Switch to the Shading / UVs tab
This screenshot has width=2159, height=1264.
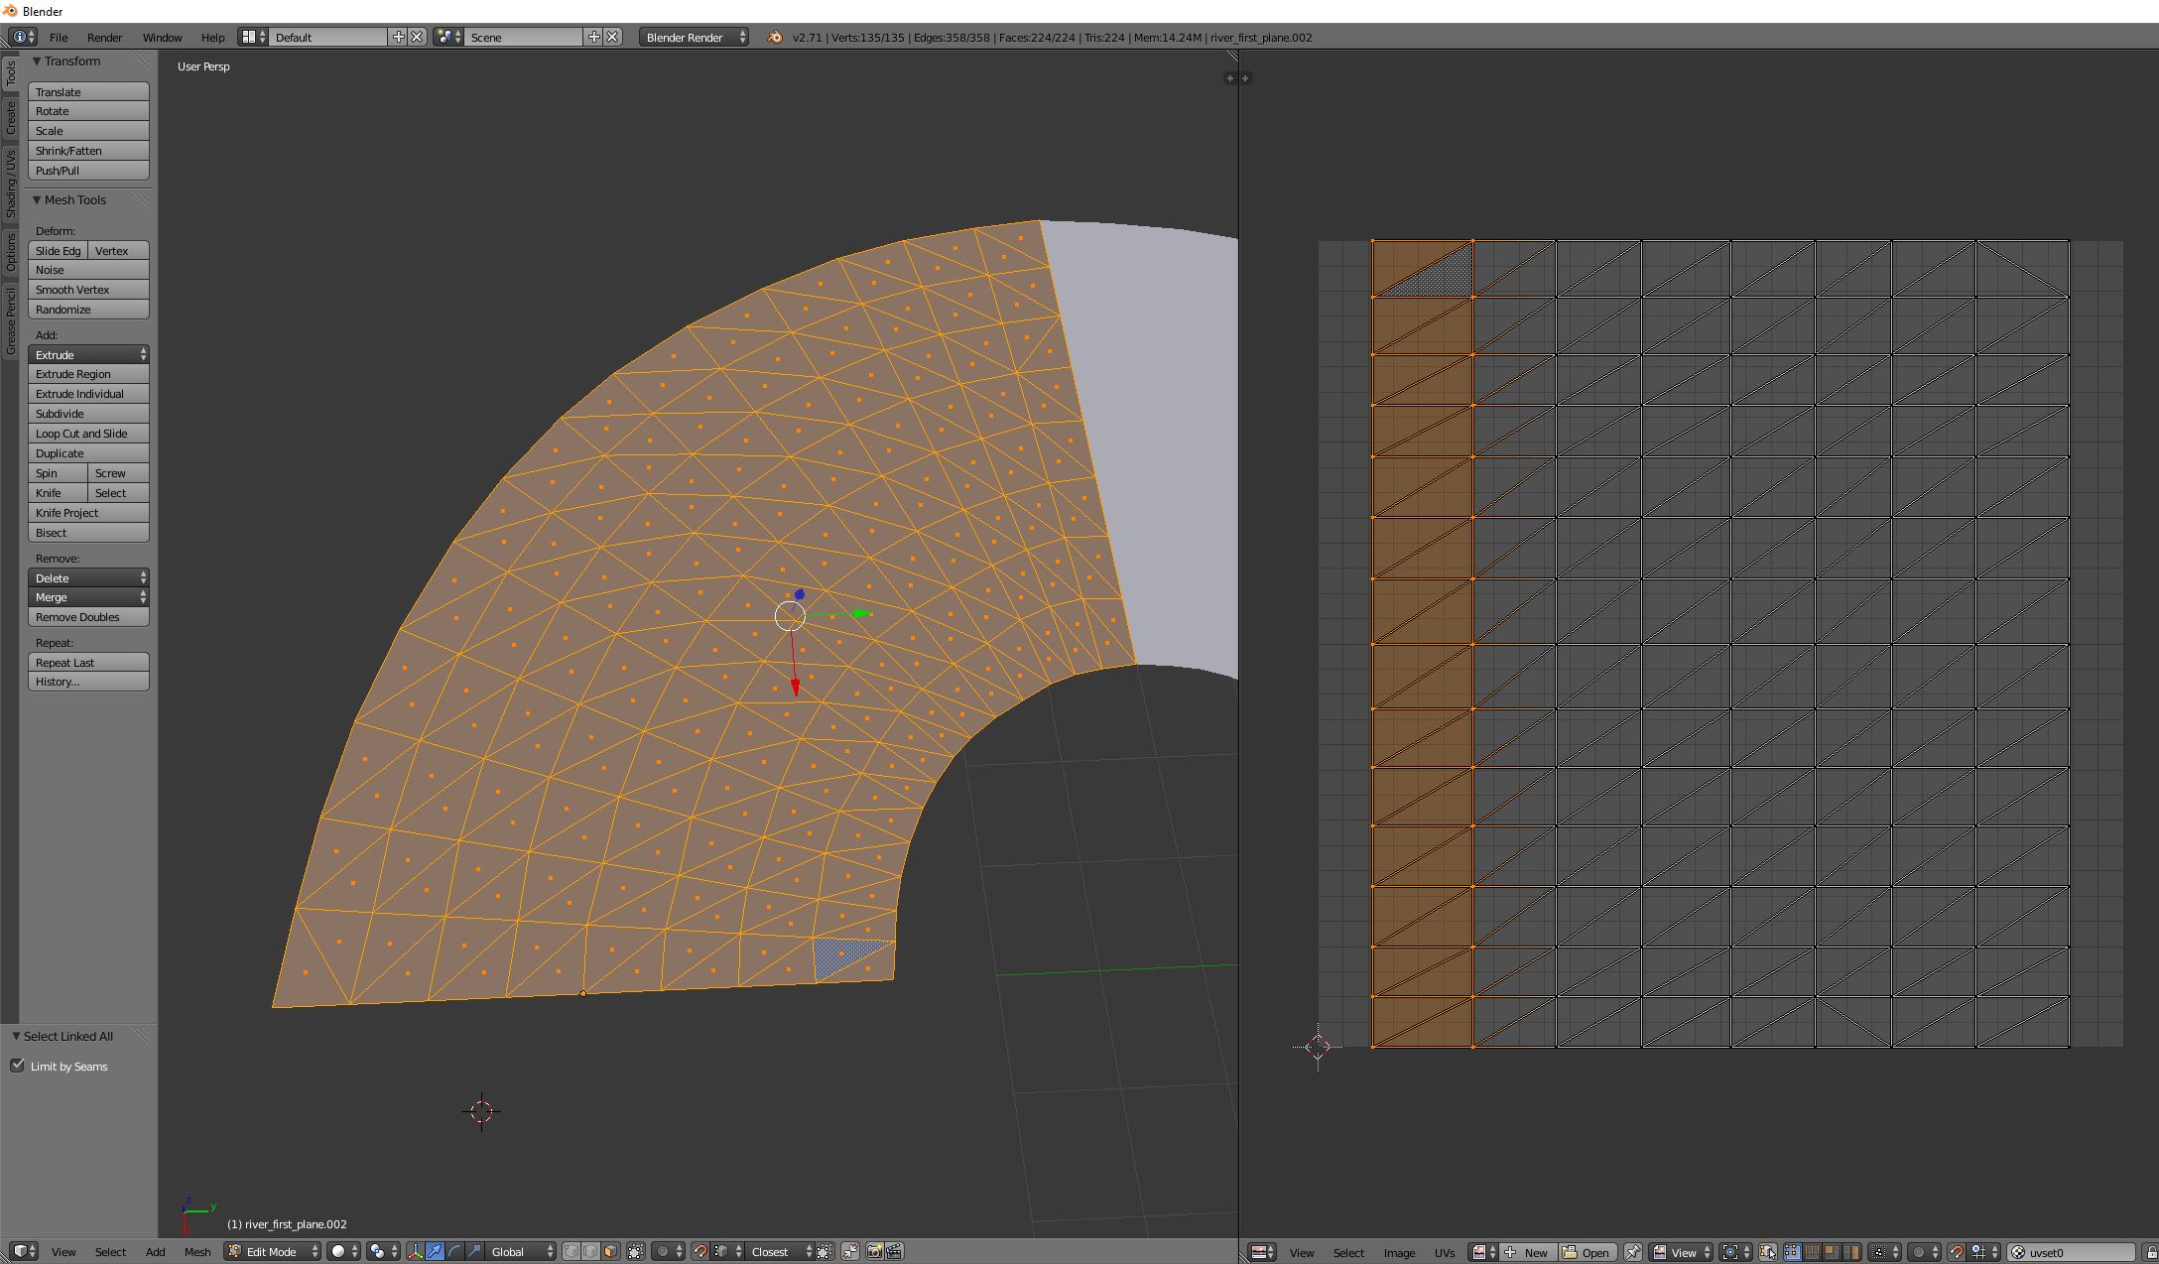click(x=10, y=185)
